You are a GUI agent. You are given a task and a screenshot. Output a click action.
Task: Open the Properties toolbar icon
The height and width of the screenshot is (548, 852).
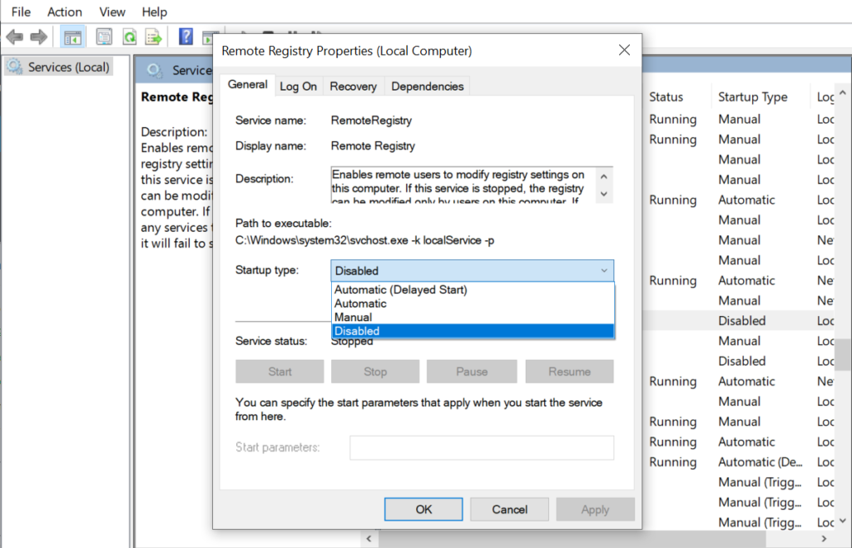(x=103, y=36)
